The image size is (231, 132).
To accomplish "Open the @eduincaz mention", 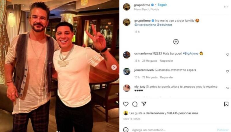I will pos(164,25).
